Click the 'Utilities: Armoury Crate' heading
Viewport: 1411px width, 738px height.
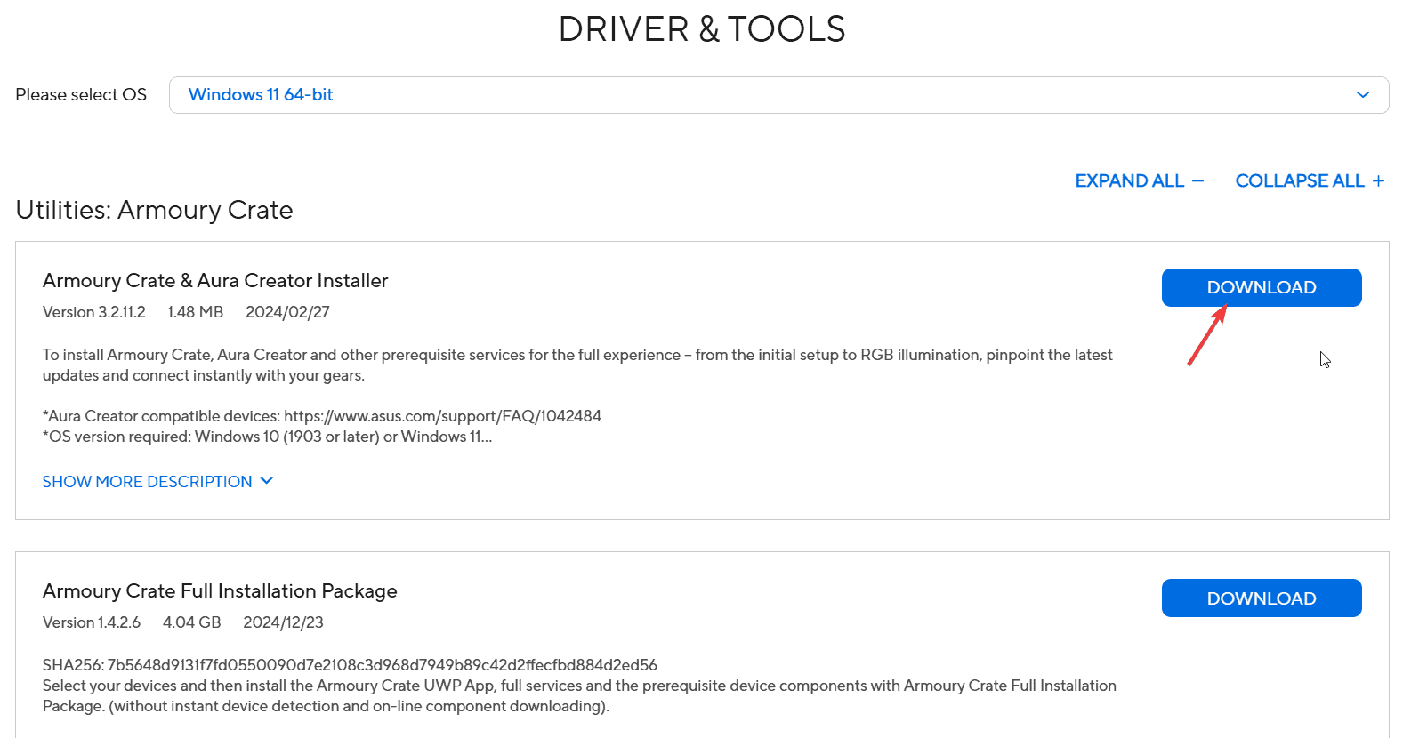tap(154, 210)
